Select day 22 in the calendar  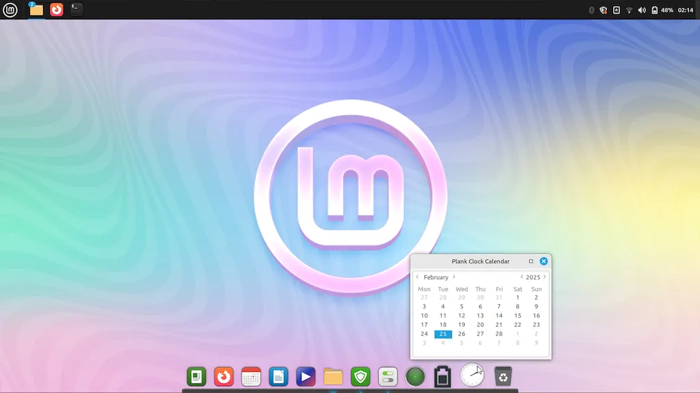coord(518,325)
